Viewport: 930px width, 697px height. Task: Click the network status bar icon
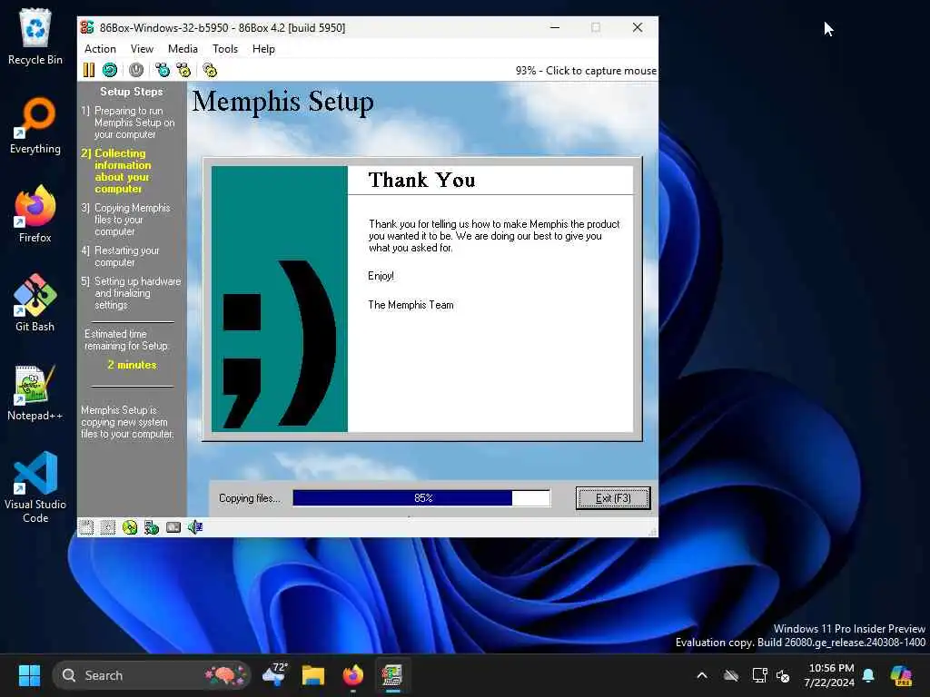click(152, 527)
